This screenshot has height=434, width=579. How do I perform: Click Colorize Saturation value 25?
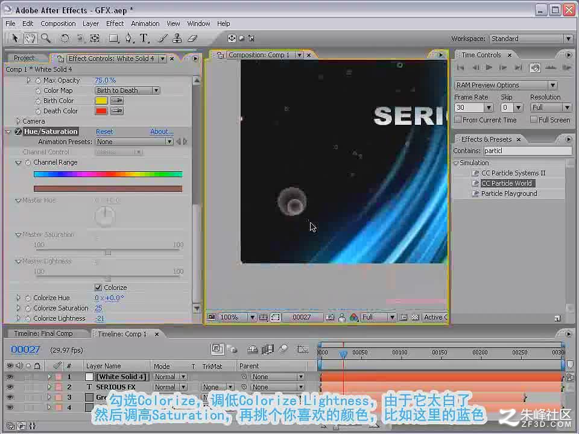[98, 308]
